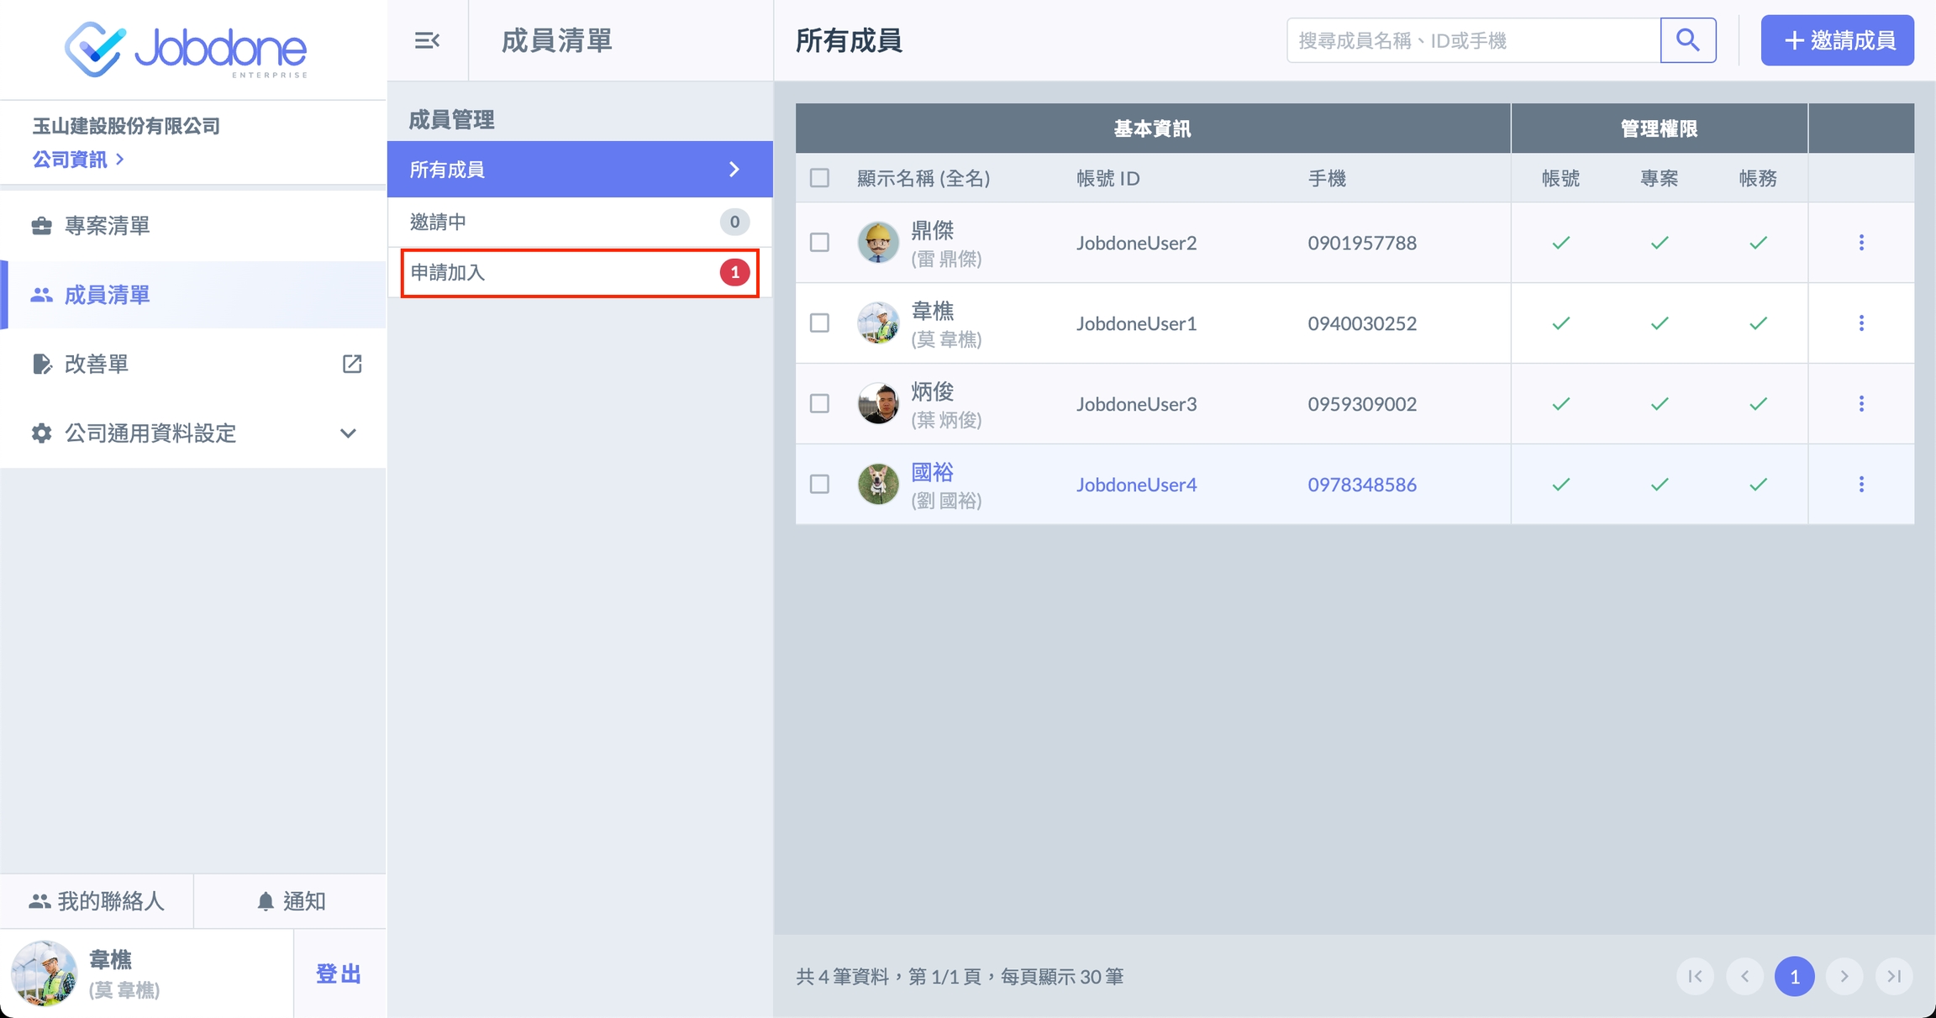Viewport: 1936px width, 1018px height.
Task: Check the box for 鼎傑 row
Action: [819, 243]
